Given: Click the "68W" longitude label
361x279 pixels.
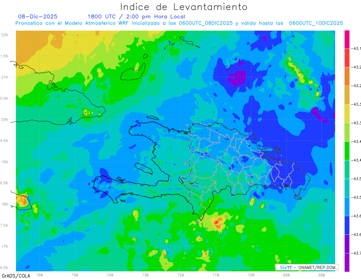Looking at the screenshot, I should tap(322, 275).
